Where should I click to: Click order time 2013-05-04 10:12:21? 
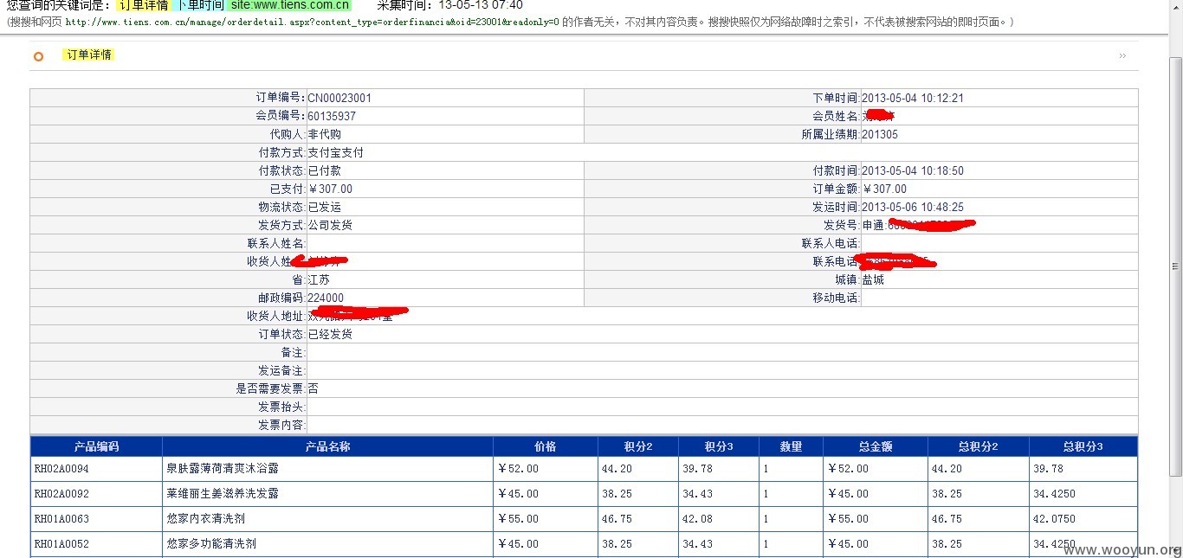coord(913,99)
